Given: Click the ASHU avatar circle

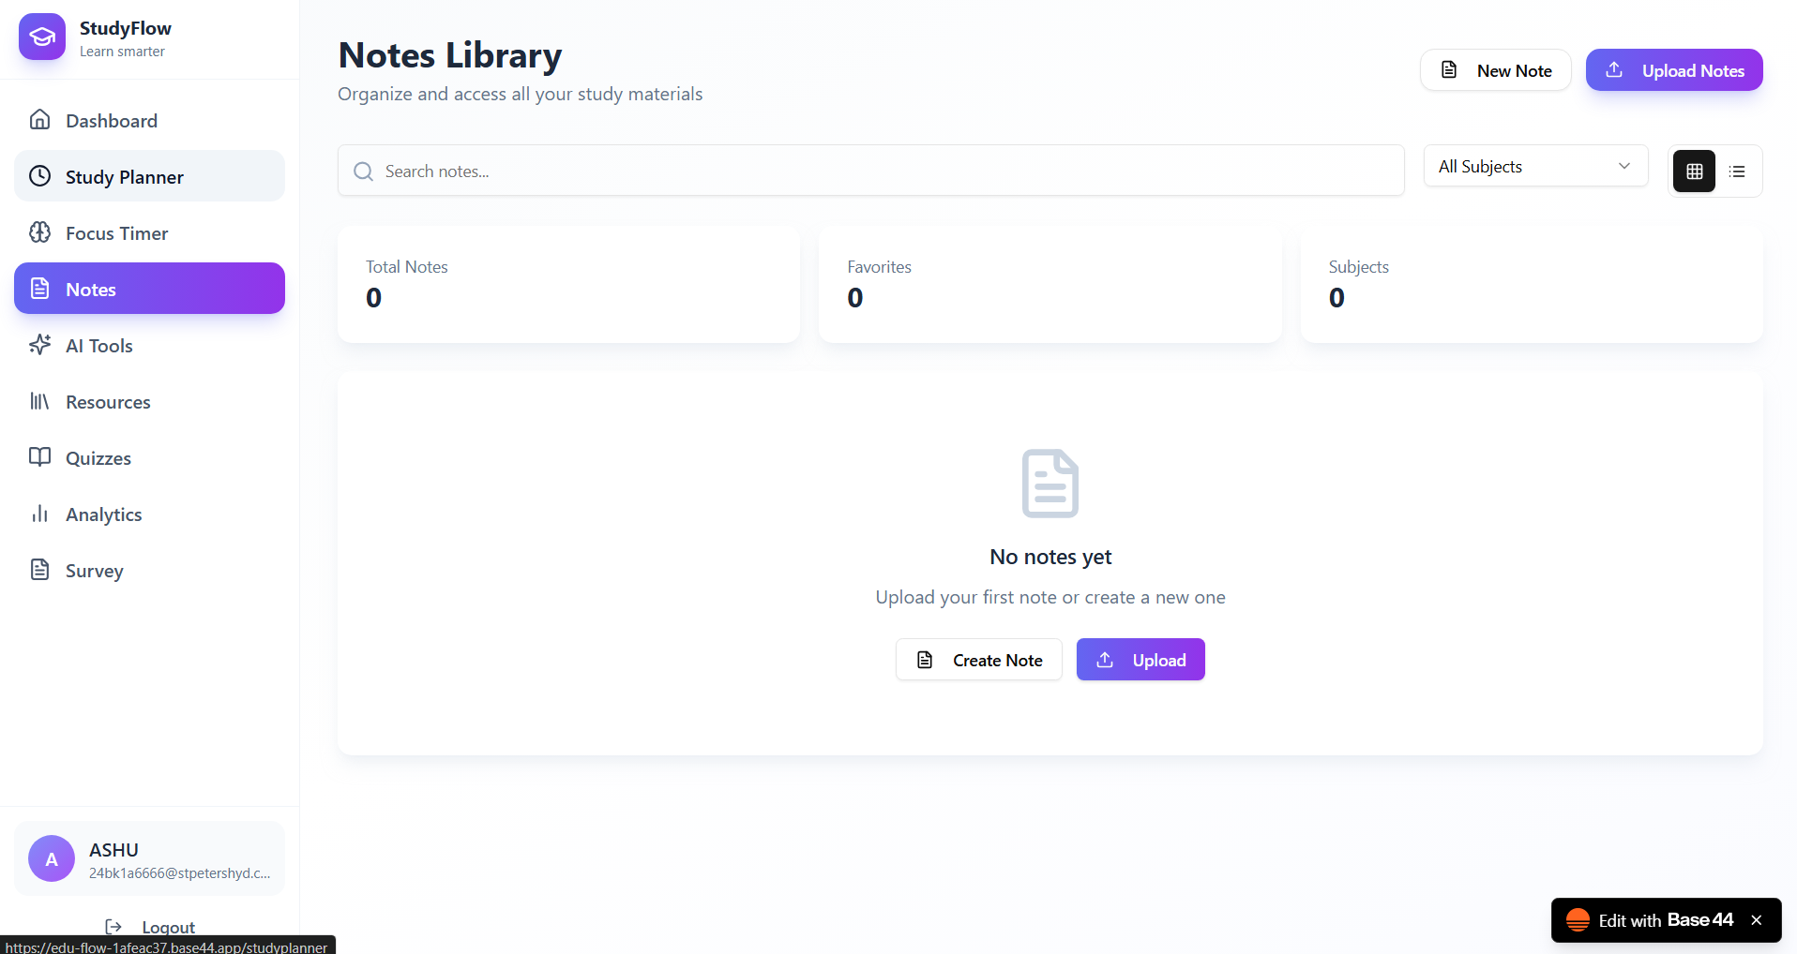Looking at the screenshot, I should [x=52, y=858].
